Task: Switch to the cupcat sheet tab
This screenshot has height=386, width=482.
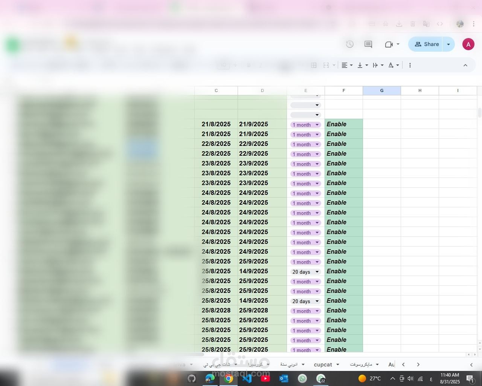Action: [x=323, y=365]
